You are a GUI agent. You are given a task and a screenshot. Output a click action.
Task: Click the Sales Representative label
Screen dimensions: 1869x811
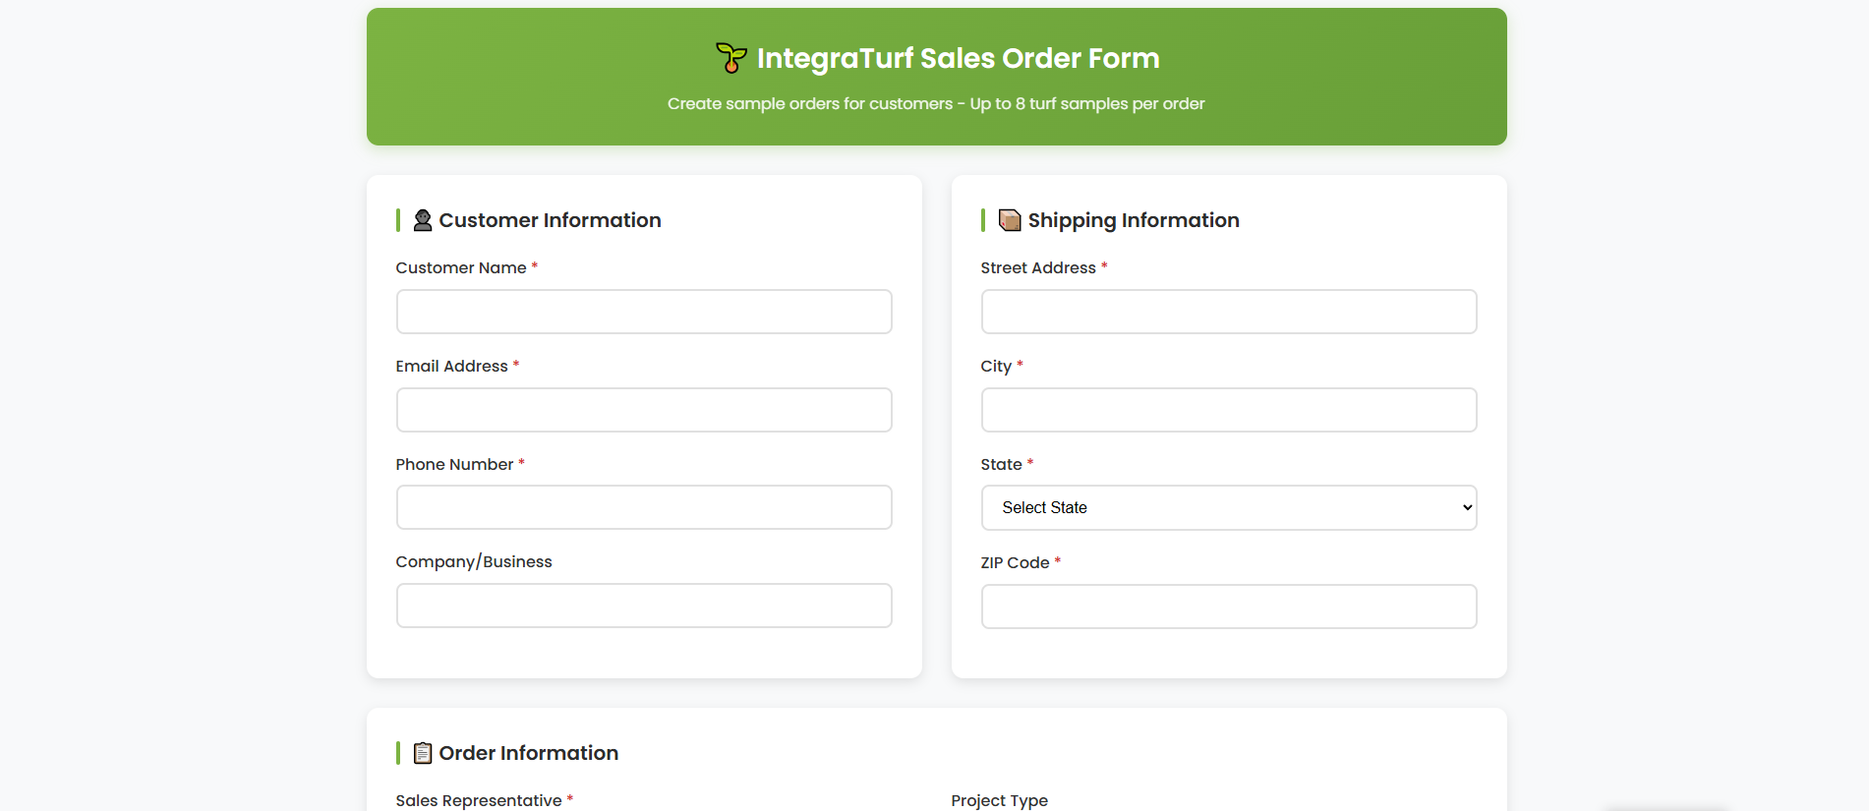click(479, 800)
